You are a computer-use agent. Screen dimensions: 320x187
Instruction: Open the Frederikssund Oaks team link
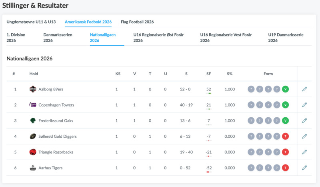pos(56,121)
